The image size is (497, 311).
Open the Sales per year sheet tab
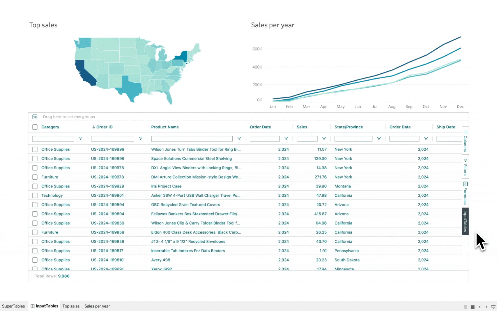tap(97, 306)
